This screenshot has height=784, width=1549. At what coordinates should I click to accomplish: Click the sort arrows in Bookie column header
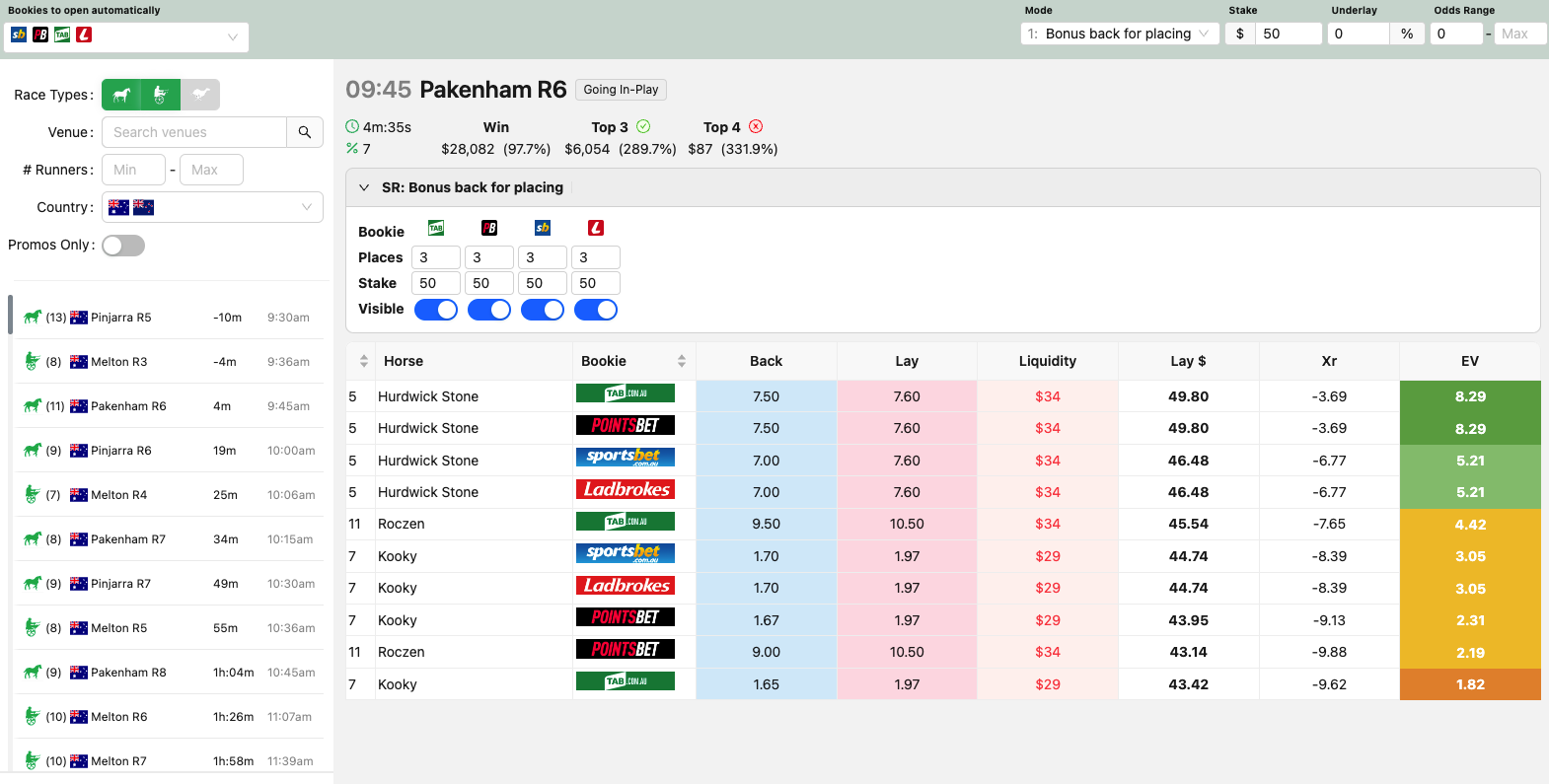681,361
